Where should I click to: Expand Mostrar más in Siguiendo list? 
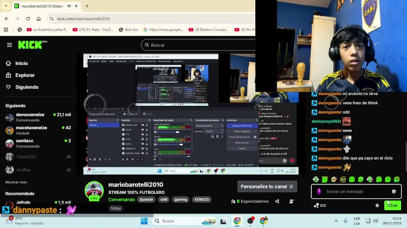[x=16, y=182]
